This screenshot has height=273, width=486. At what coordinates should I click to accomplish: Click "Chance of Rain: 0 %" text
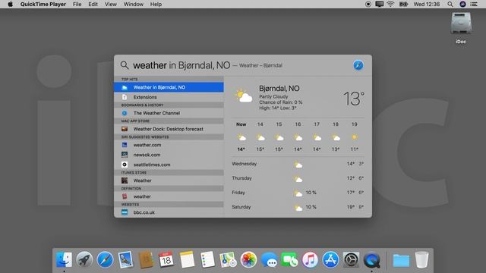pos(281,102)
